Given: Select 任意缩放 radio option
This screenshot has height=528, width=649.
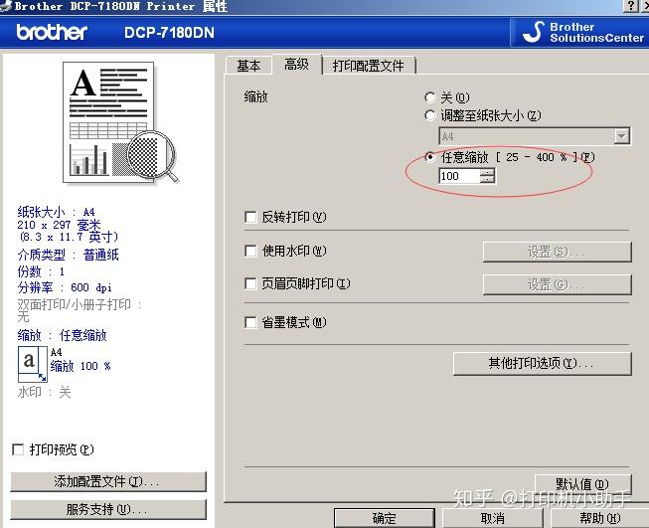Looking at the screenshot, I should click(430, 157).
